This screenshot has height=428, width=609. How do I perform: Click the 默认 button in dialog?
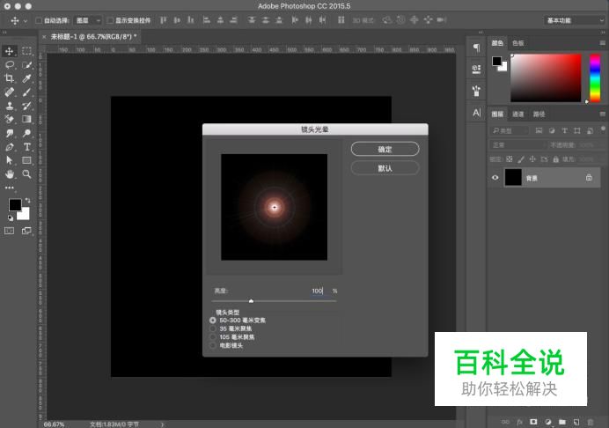coord(385,167)
